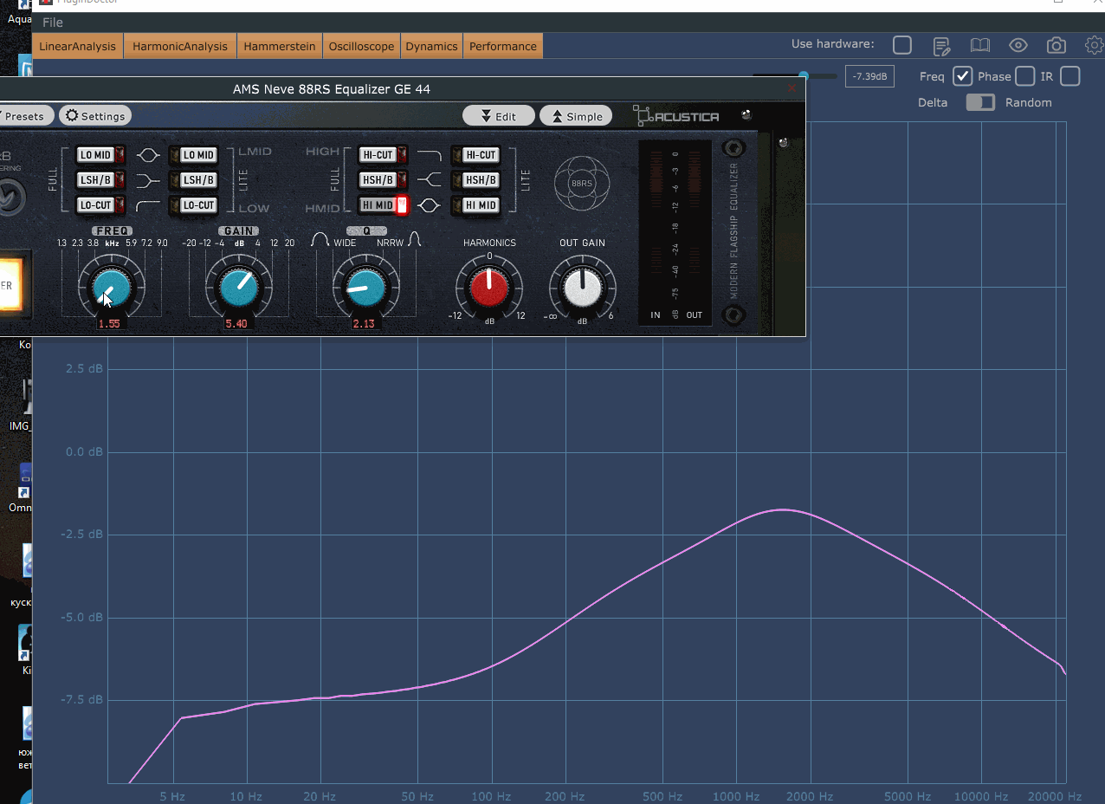Toggle the LITE HI MID band button
The image size is (1105, 804).
475,205
